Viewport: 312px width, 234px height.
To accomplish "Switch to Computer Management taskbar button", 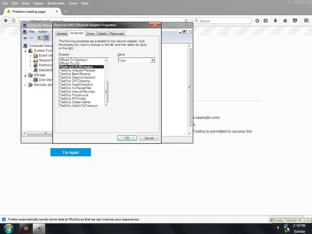I will click(x=39, y=228).
